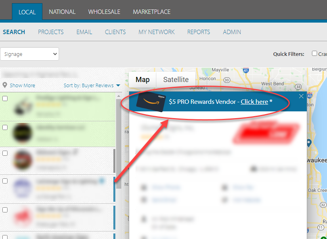The width and height of the screenshot is (327, 239).
Task: Tick the checkbox for the black-logo vendor
Action: (5, 127)
